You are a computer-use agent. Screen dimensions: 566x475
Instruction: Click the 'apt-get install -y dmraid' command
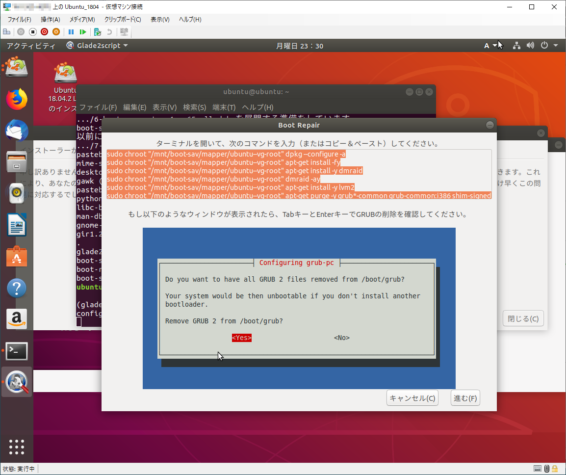[x=235, y=171]
